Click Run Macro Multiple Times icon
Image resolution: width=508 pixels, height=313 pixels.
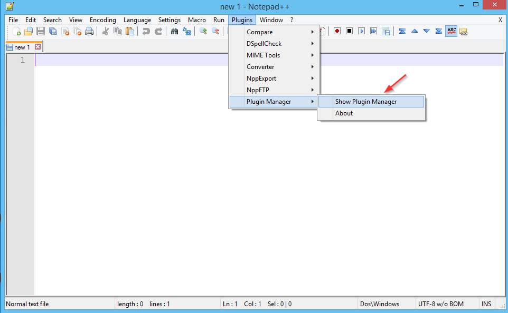click(373, 32)
